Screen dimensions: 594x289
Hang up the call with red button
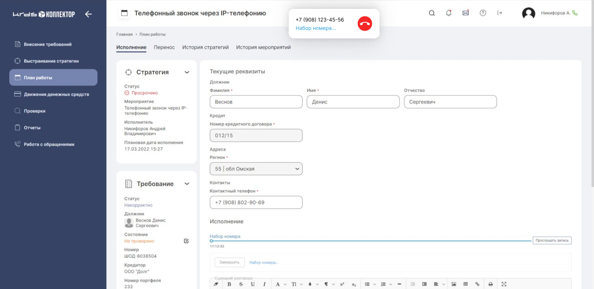click(x=365, y=24)
